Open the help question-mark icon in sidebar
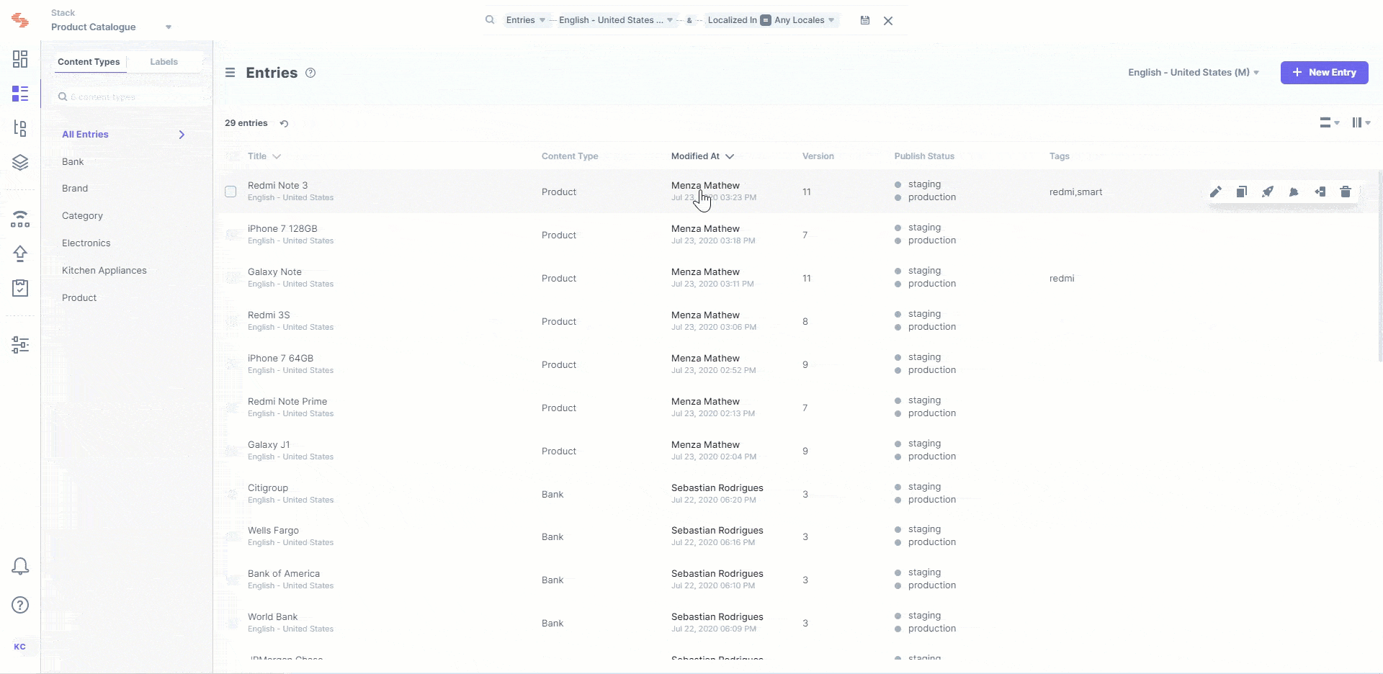This screenshot has height=674, width=1383. point(20,605)
